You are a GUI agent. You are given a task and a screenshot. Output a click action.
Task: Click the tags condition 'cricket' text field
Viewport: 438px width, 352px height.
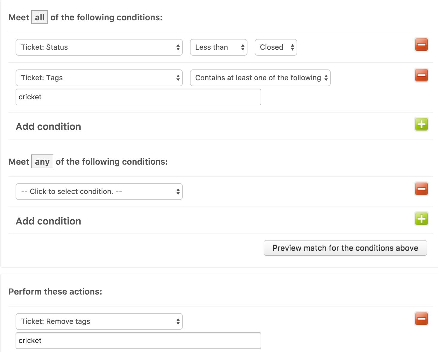138,97
